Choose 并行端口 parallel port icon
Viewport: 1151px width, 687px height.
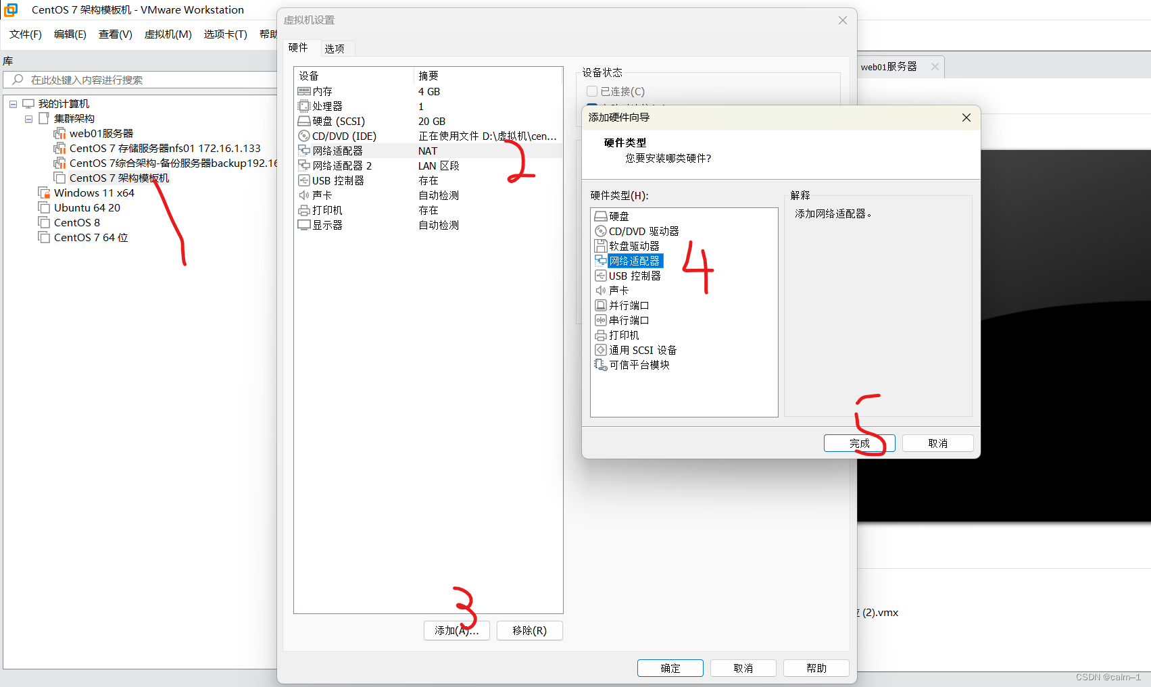(600, 305)
